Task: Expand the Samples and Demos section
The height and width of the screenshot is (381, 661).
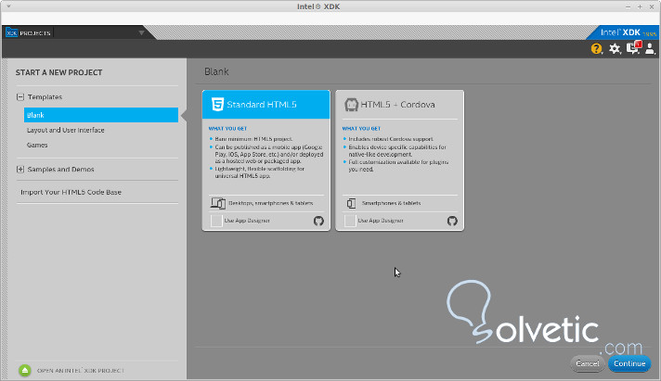Action: 20,170
